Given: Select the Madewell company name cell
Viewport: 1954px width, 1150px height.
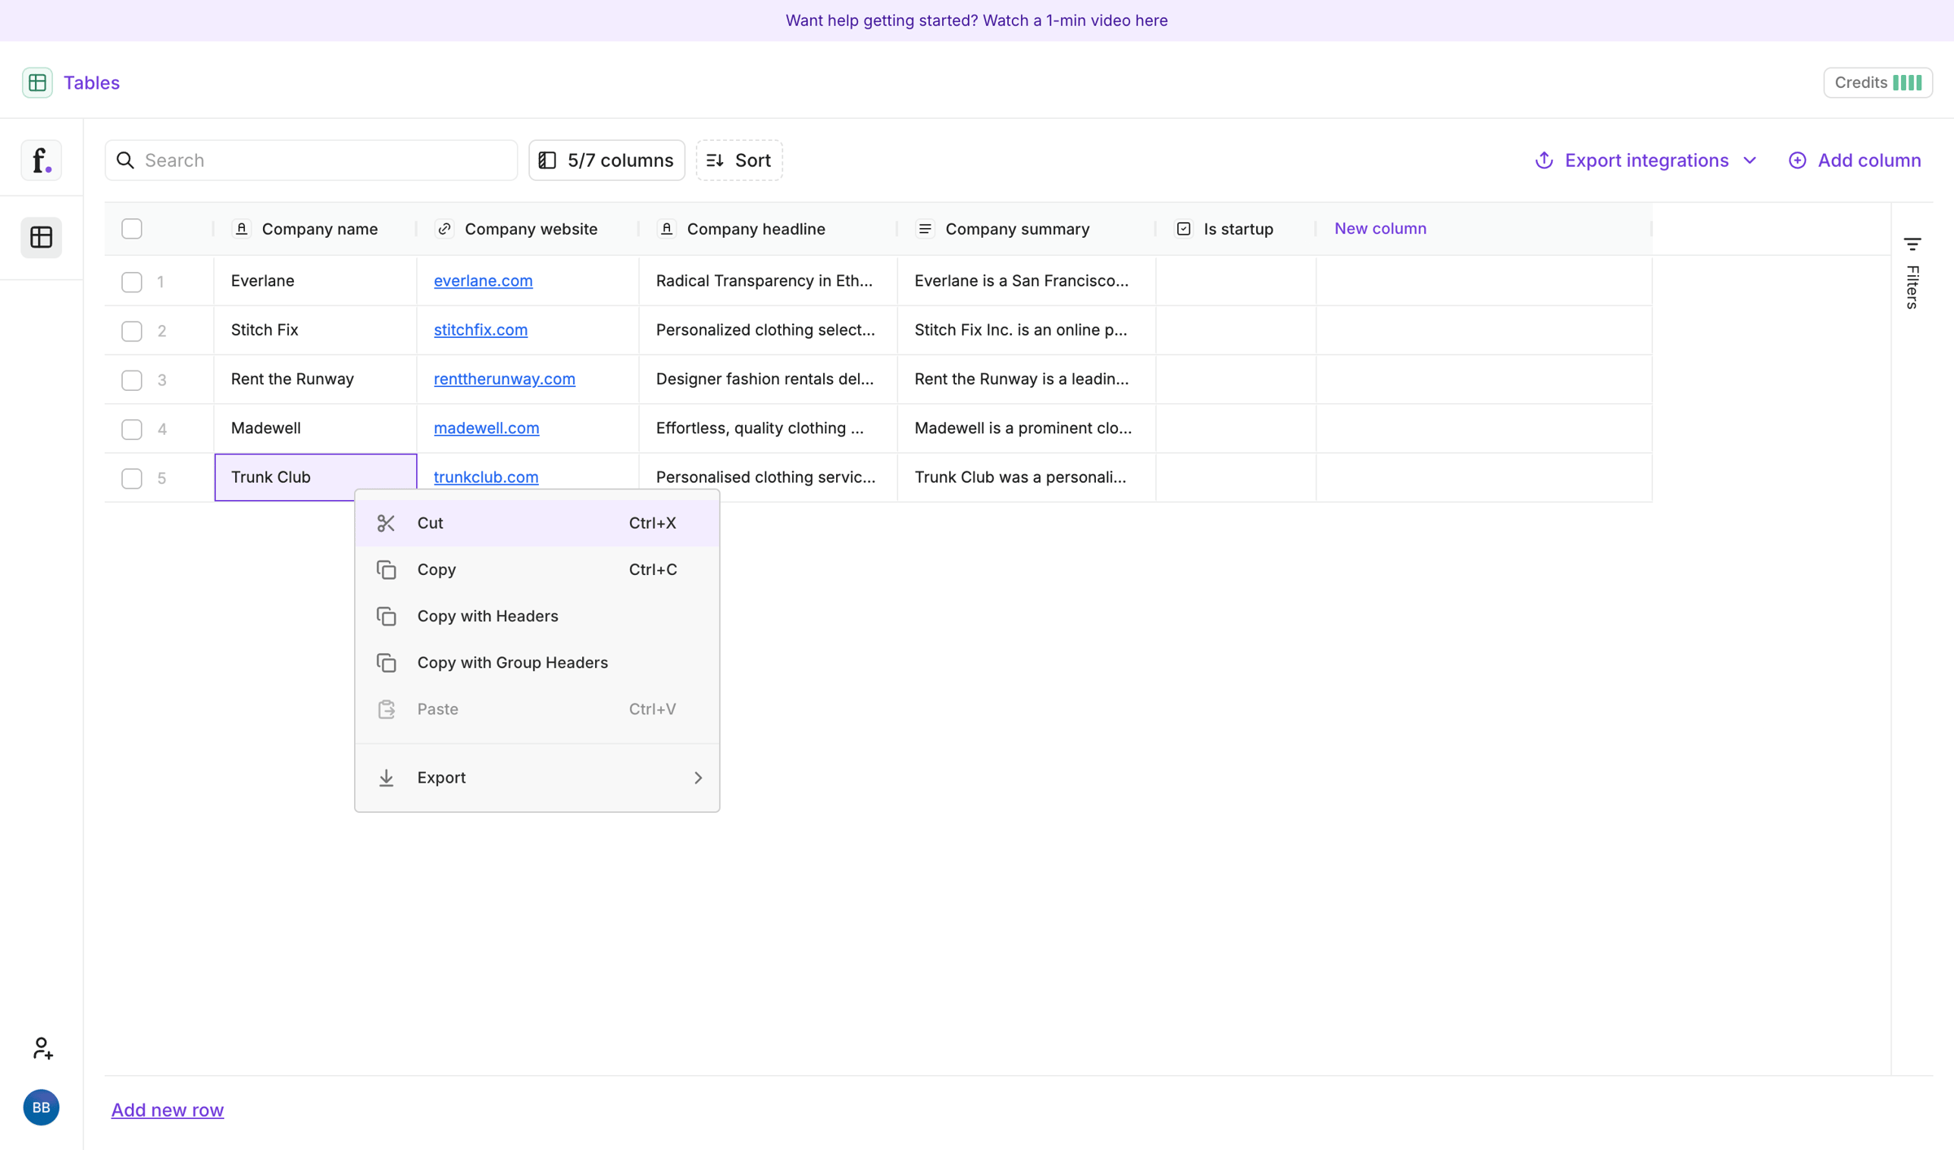Looking at the screenshot, I should 316,428.
